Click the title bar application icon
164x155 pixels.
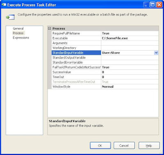tap(4, 5)
